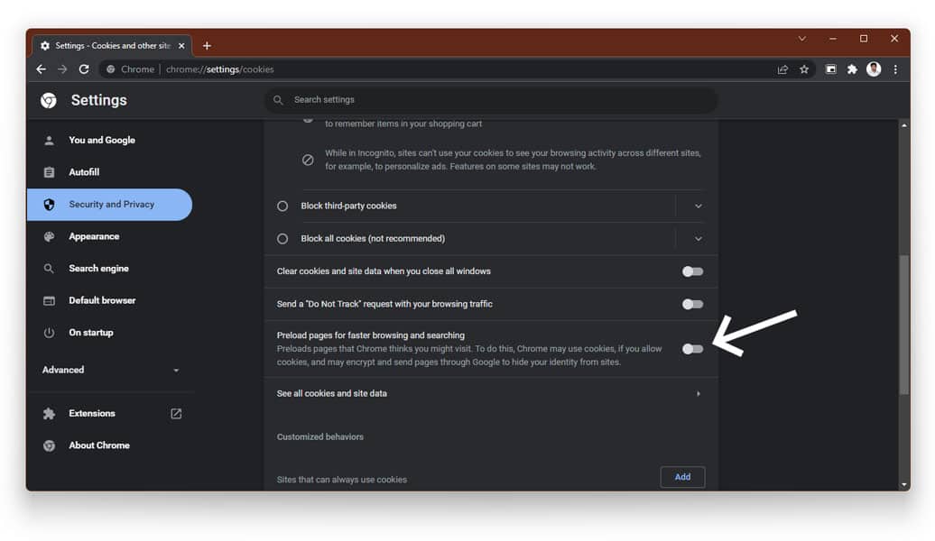This screenshot has height=541, width=935.
Task: Toggle the Do Not Track request switch
Action: pos(692,304)
